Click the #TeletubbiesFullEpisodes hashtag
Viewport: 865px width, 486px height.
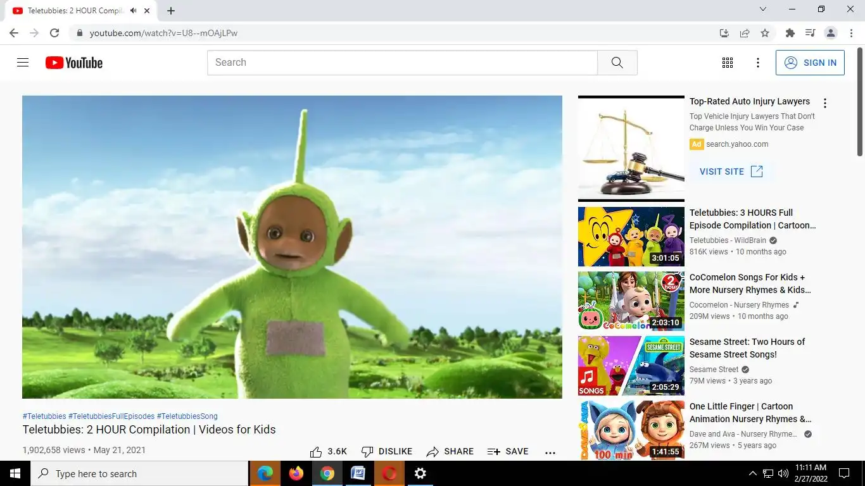point(111,416)
